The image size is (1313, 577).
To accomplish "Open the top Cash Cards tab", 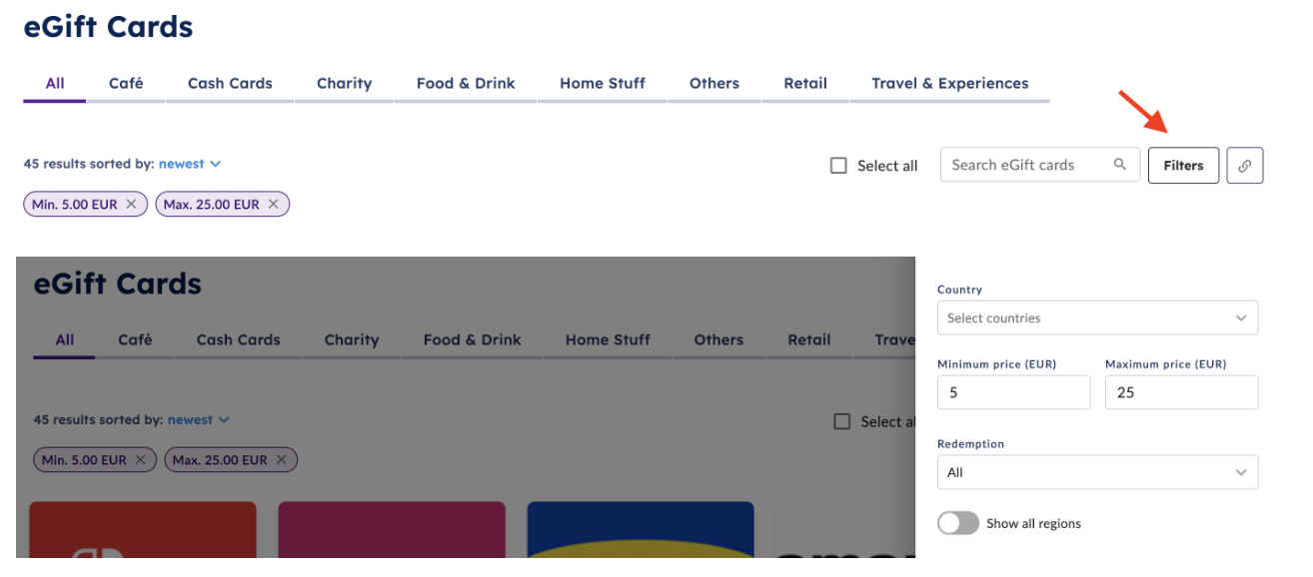I will (x=230, y=84).
